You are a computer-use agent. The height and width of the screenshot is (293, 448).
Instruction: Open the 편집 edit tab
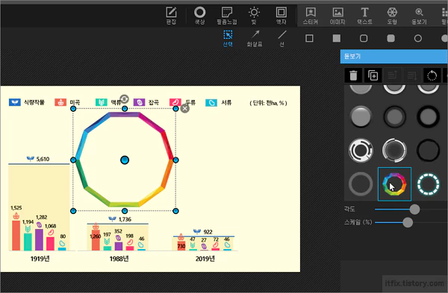171,16
